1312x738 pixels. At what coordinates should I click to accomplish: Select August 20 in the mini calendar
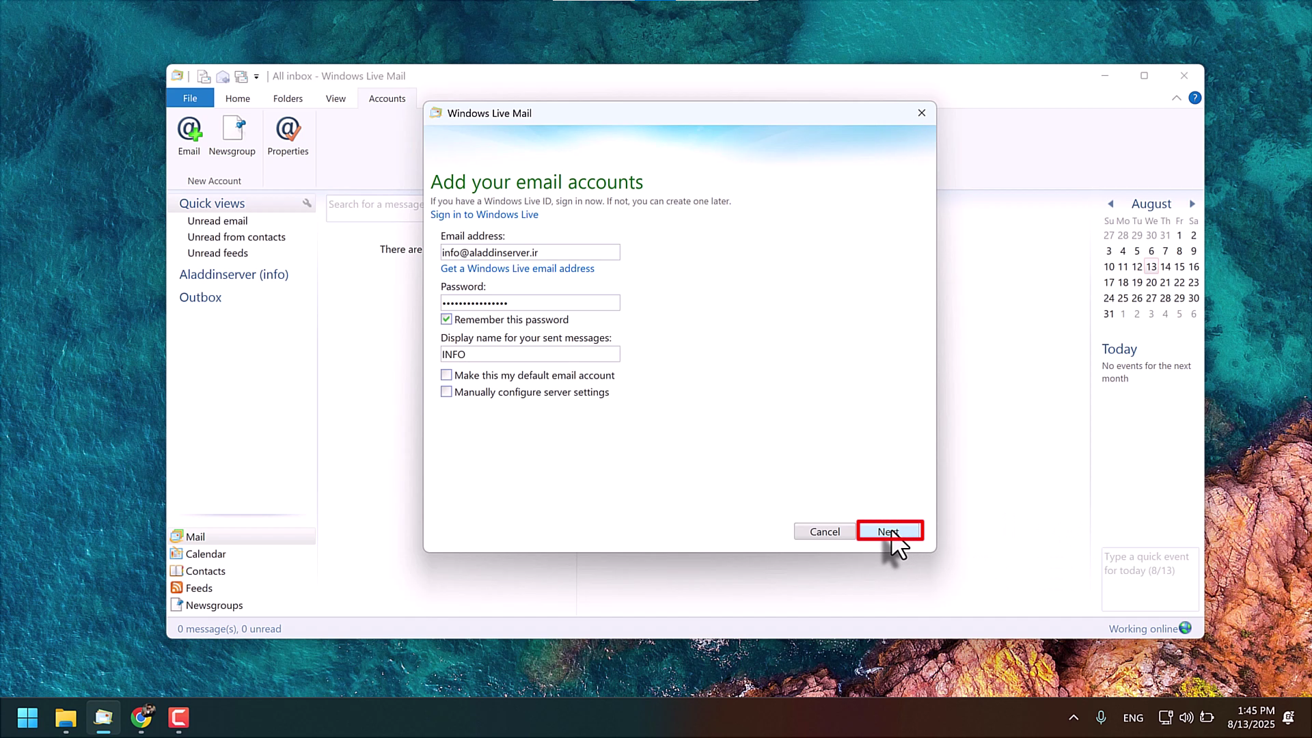tap(1151, 282)
